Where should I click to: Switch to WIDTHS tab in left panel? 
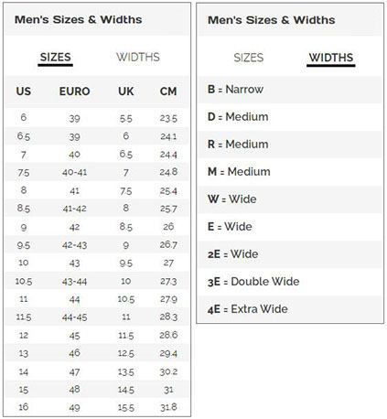138,57
